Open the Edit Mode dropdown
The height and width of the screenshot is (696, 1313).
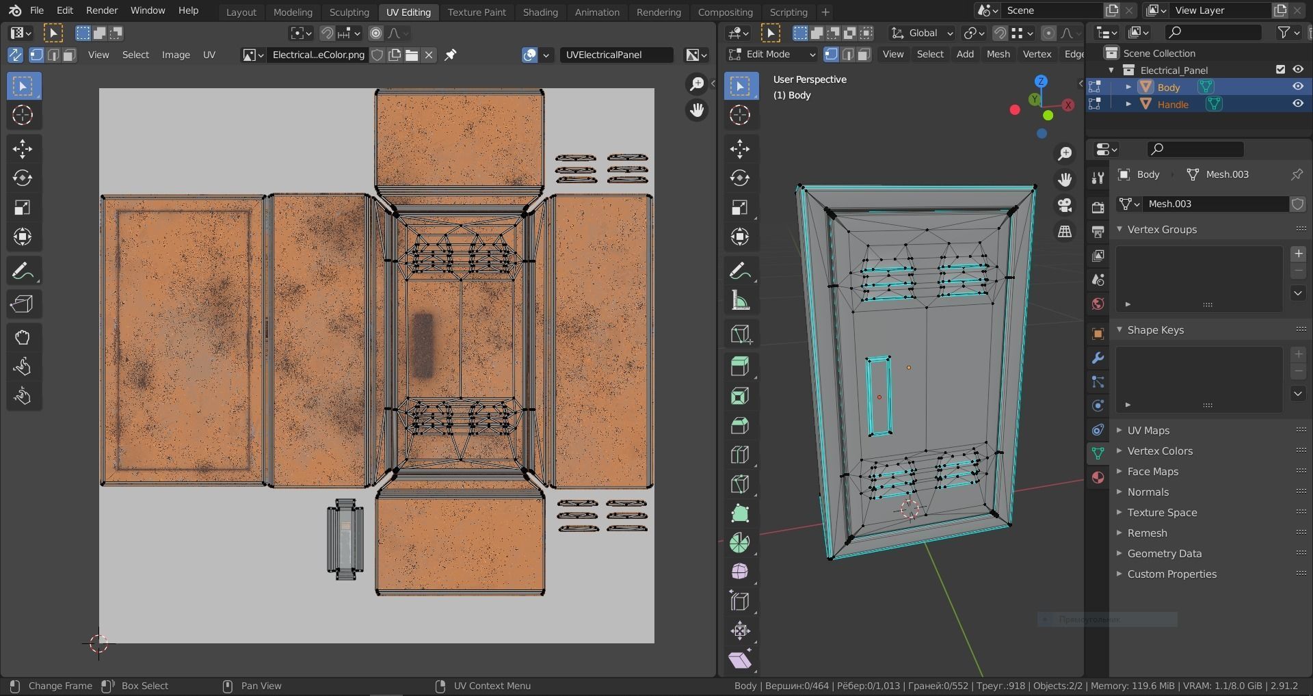coord(771,54)
